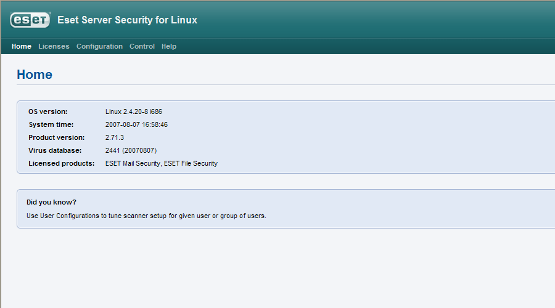Click the version number '2.71.3'
This screenshot has height=308, width=555.
tap(115, 137)
